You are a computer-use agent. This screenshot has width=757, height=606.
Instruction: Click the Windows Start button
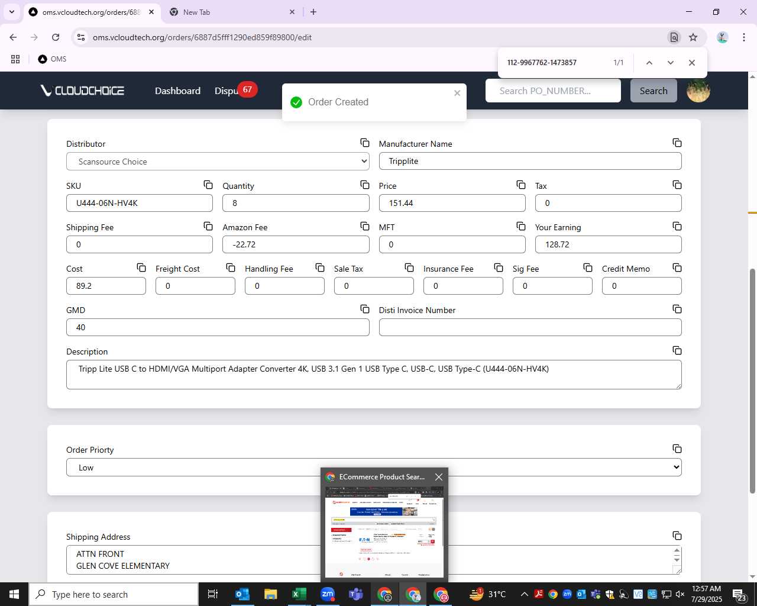(x=14, y=594)
